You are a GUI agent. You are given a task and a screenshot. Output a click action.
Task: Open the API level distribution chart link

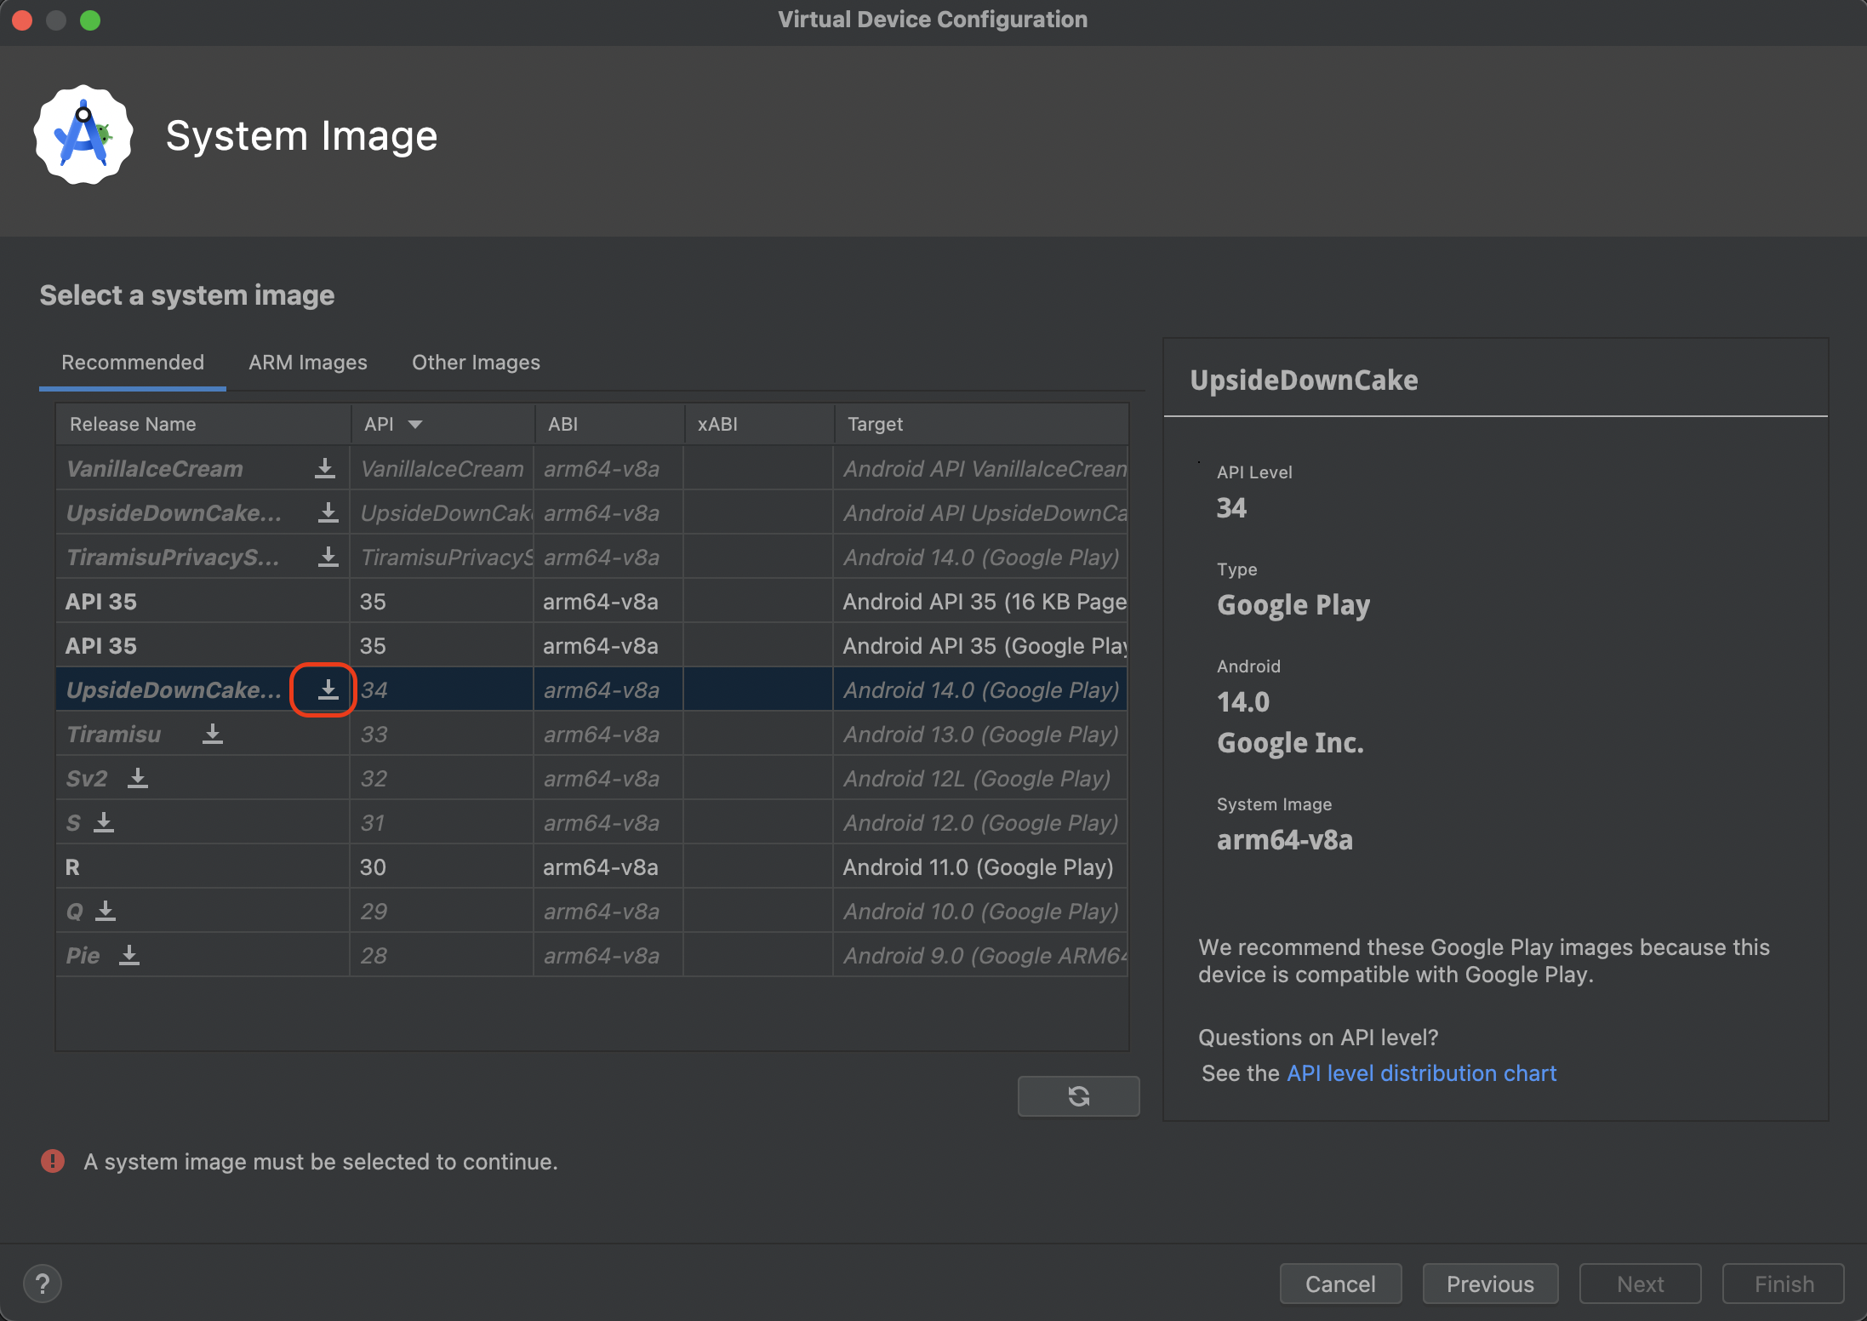[x=1421, y=1073]
